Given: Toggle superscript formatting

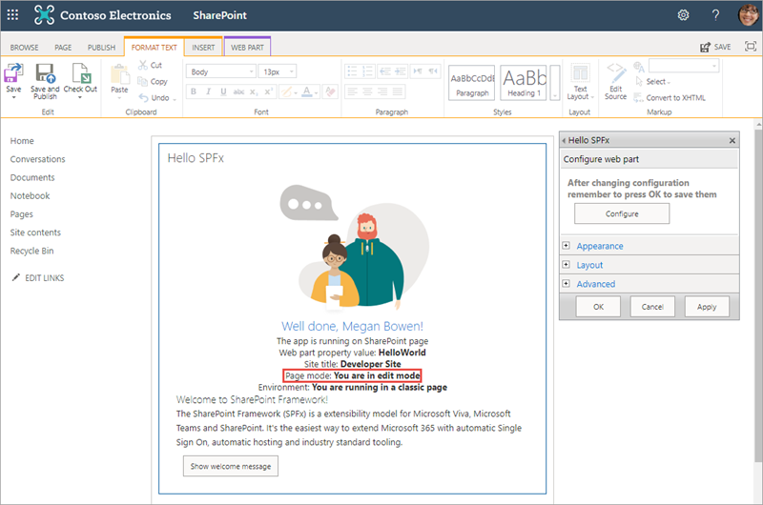Looking at the screenshot, I should pos(268,91).
